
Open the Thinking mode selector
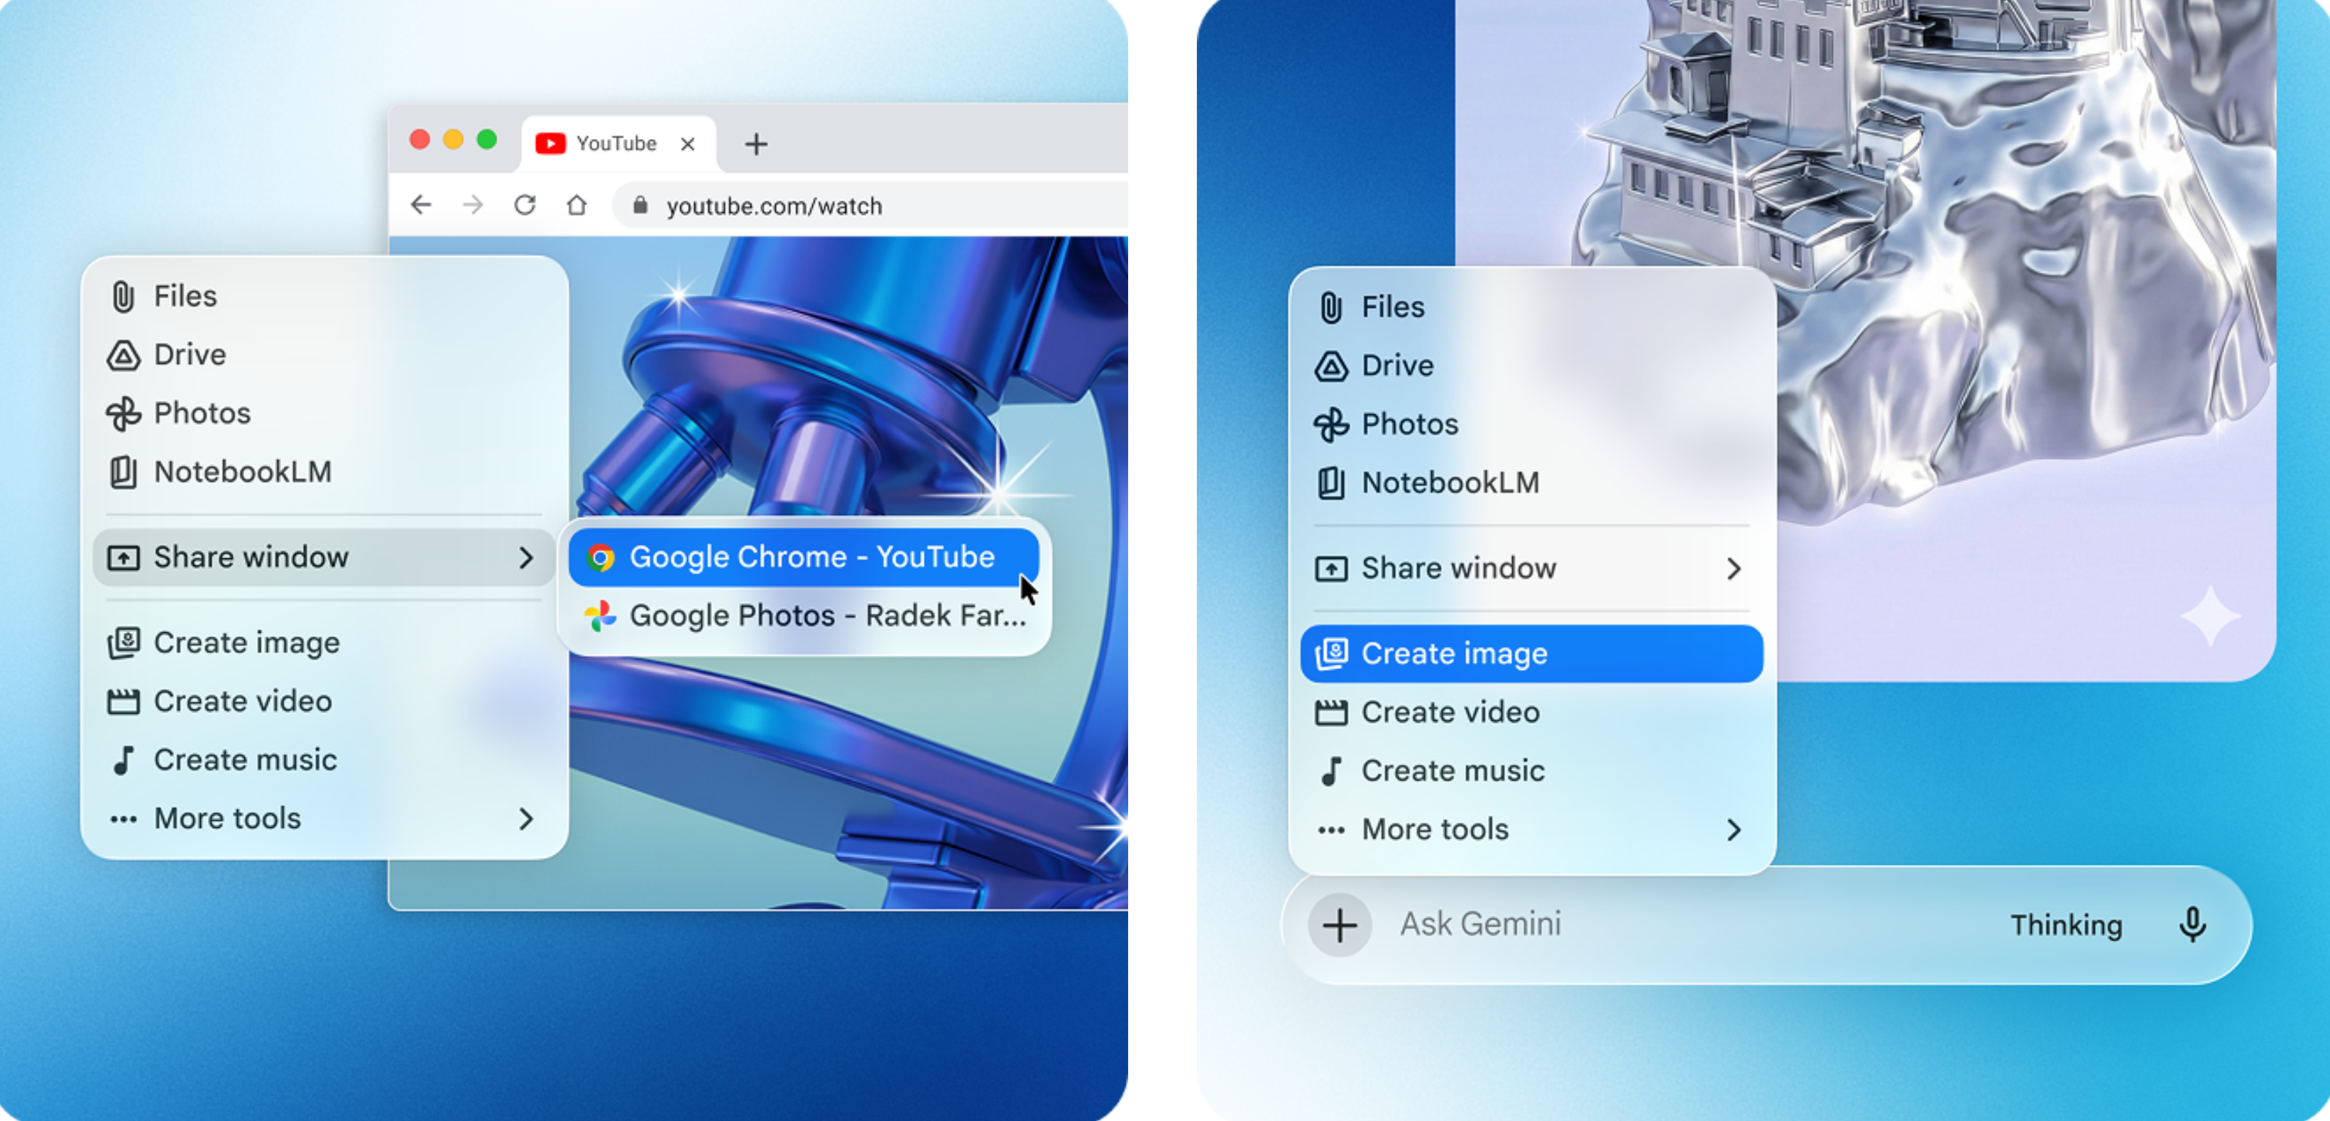tap(2066, 925)
